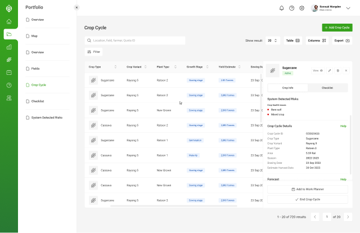Open the crop plant icon in the green sidebar
The width and height of the screenshot is (360, 233).
(x=9, y=60)
